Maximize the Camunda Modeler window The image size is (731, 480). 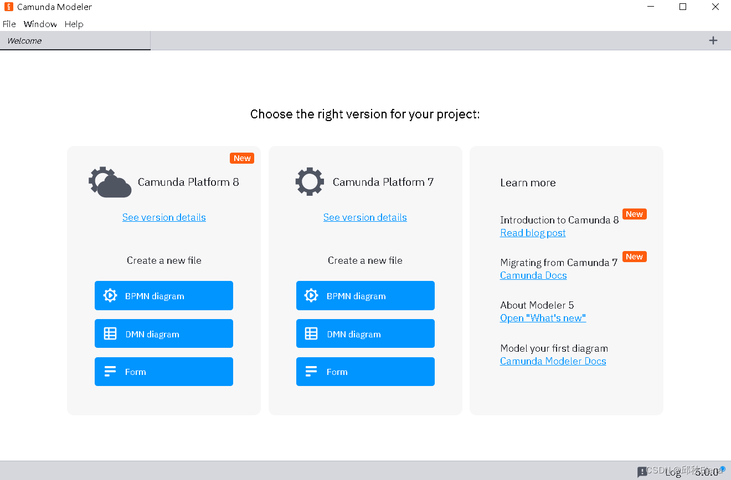[x=683, y=7]
